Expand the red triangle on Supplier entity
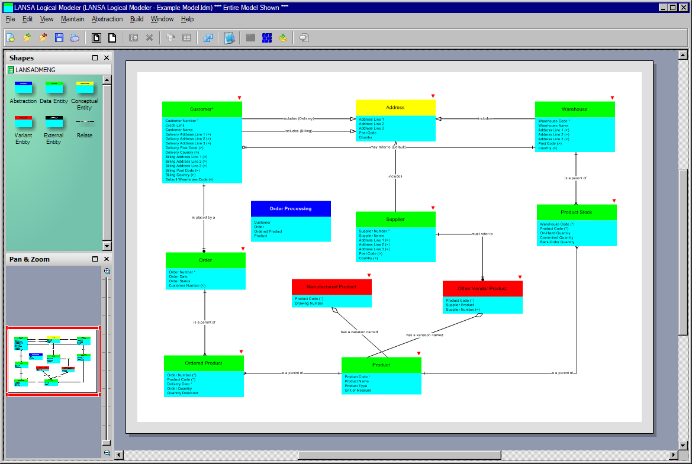This screenshot has height=464, width=692. pos(433,208)
